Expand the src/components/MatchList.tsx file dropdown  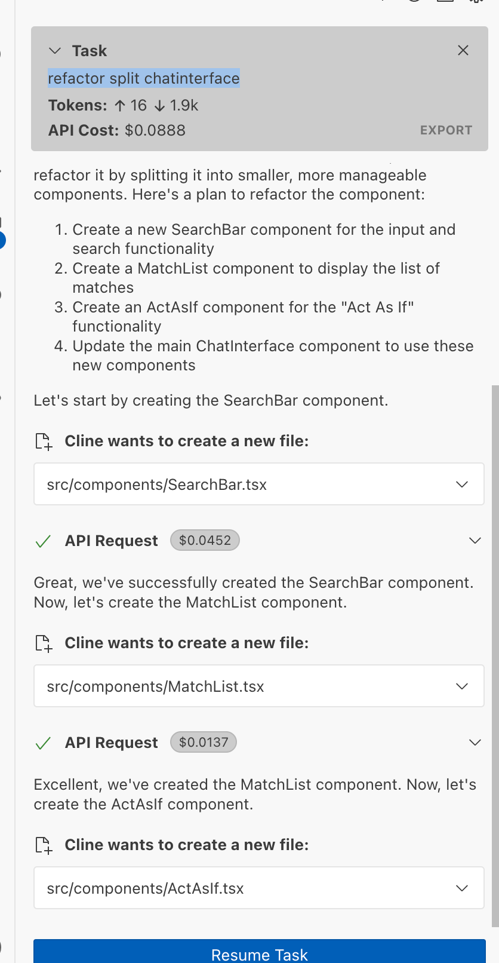[462, 686]
